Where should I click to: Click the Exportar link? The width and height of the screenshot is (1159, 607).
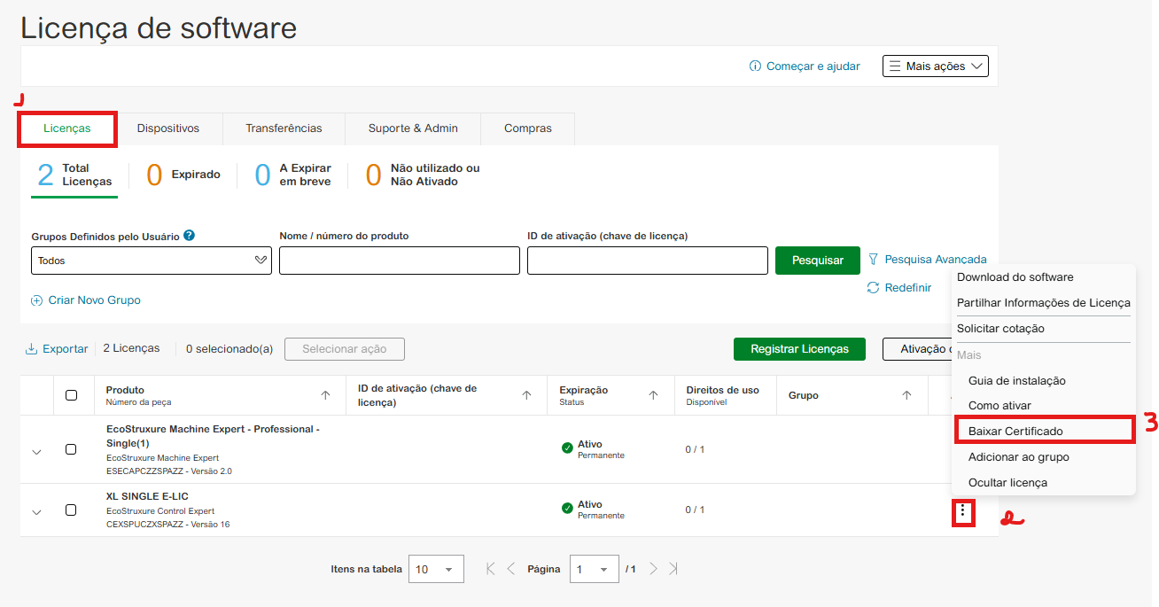[x=66, y=349]
